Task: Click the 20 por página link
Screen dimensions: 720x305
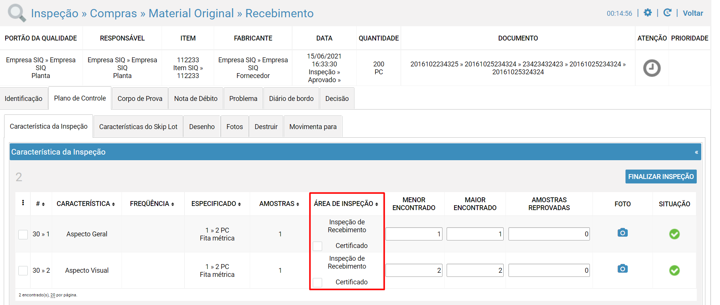Action: pyautogui.click(x=53, y=295)
